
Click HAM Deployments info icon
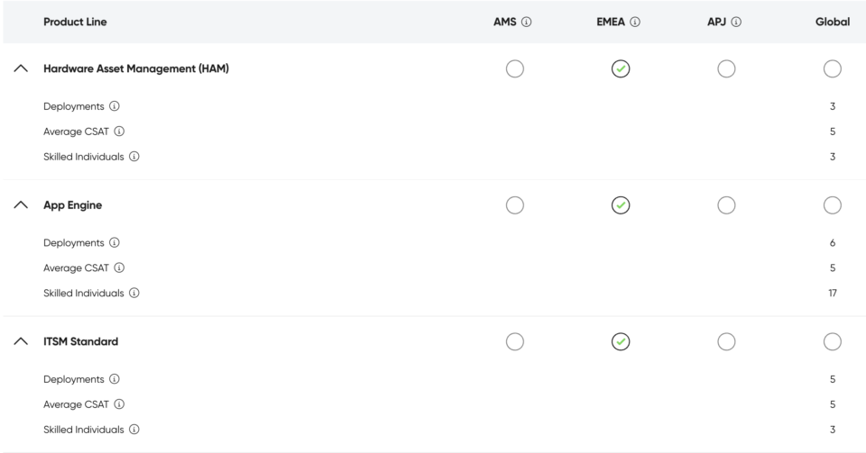click(x=115, y=106)
